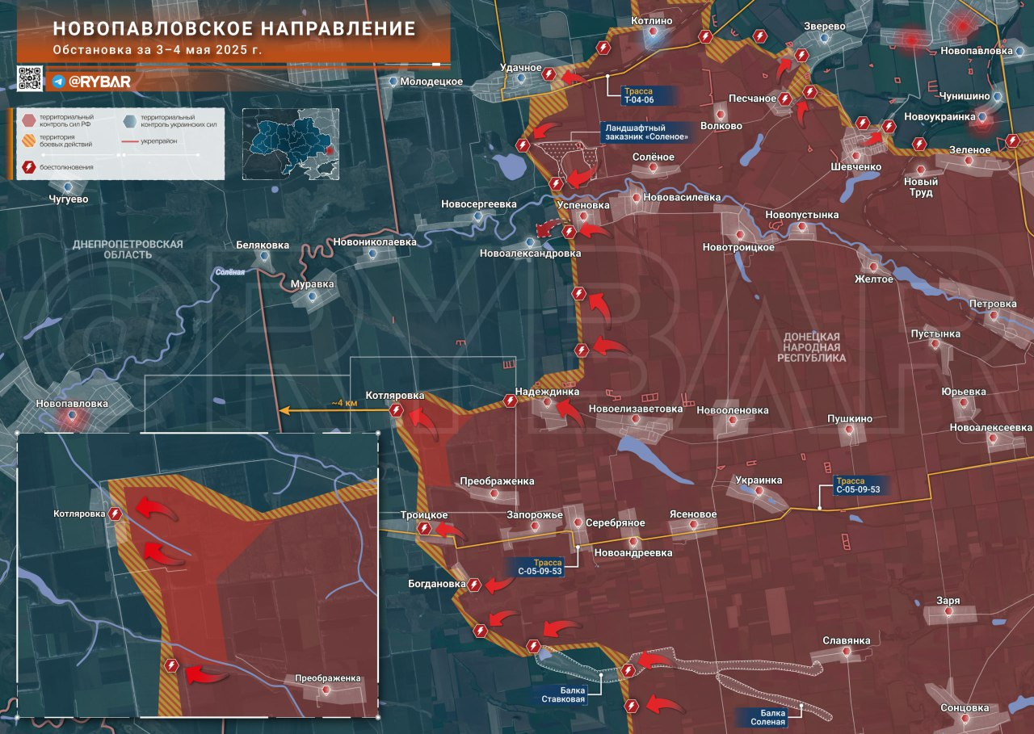Click the Пушкино settlement marker
Screen dimensions: 1034x734
[849, 431]
